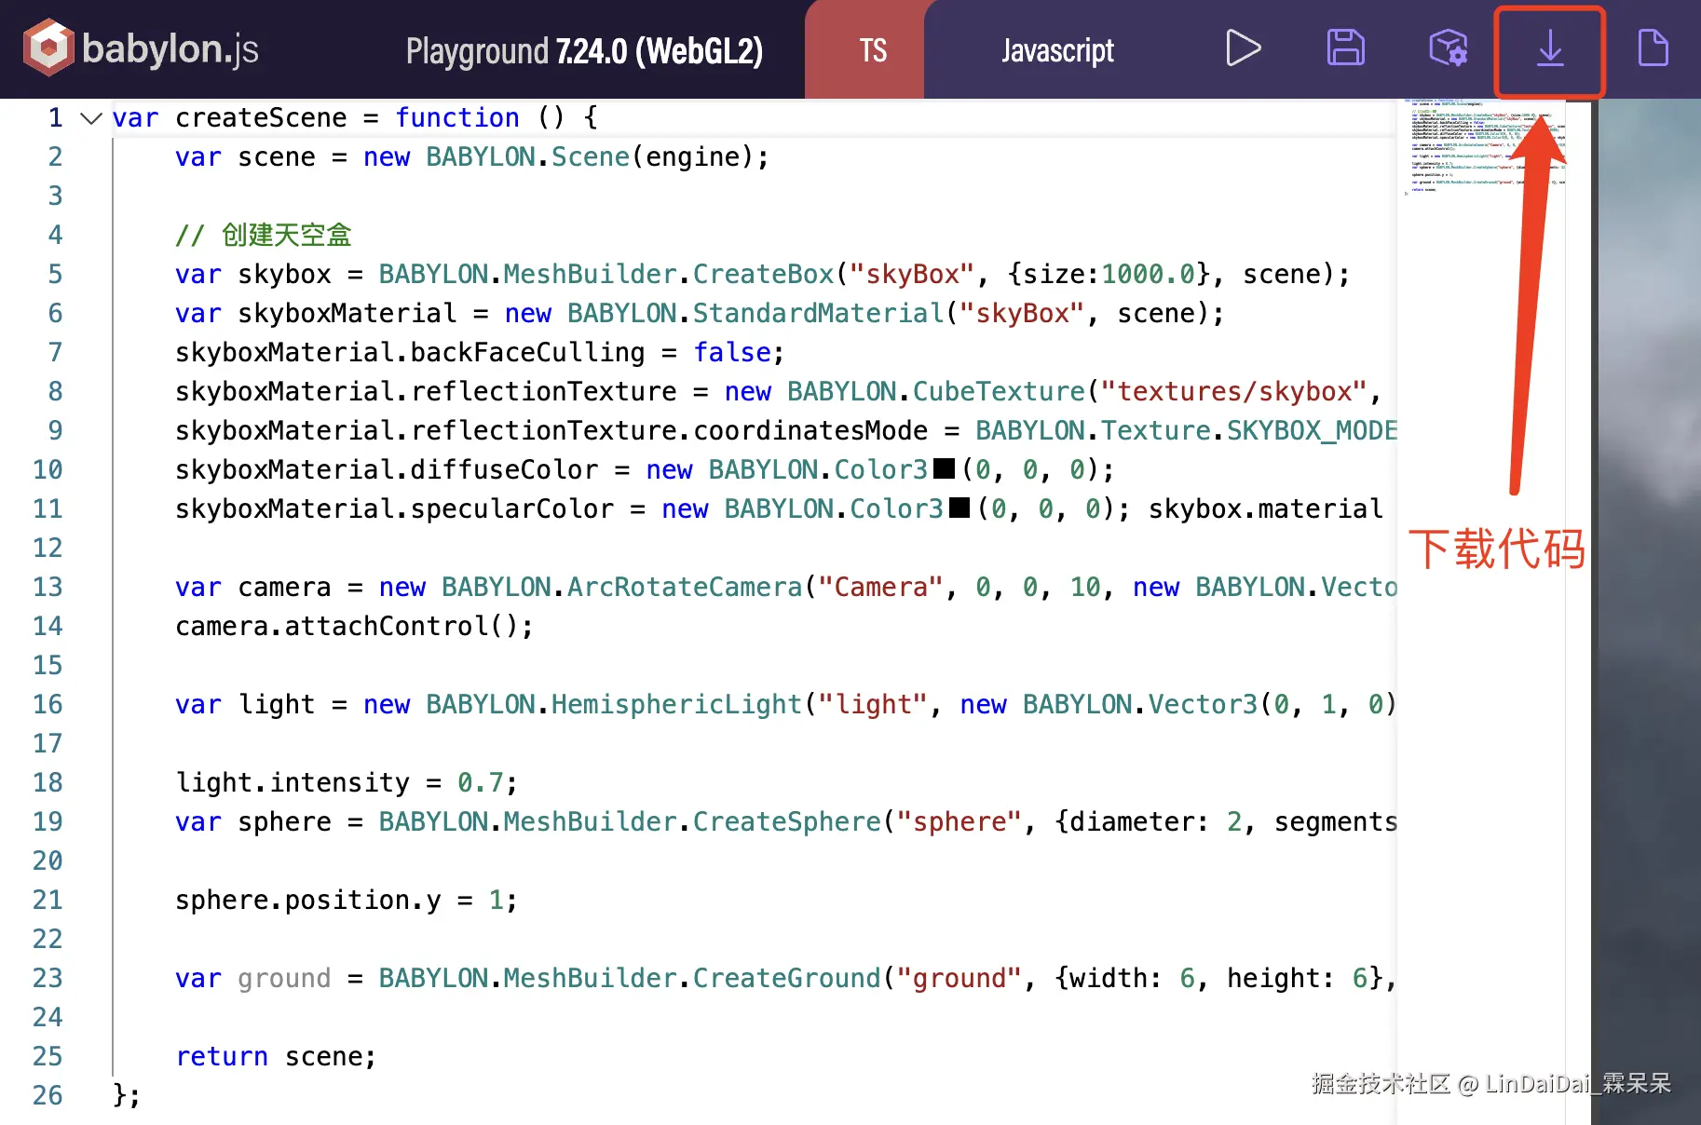Click the StandardMaterial identifier on line 6
Viewport: 1701px width, 1125px height.
coord(819,313)
